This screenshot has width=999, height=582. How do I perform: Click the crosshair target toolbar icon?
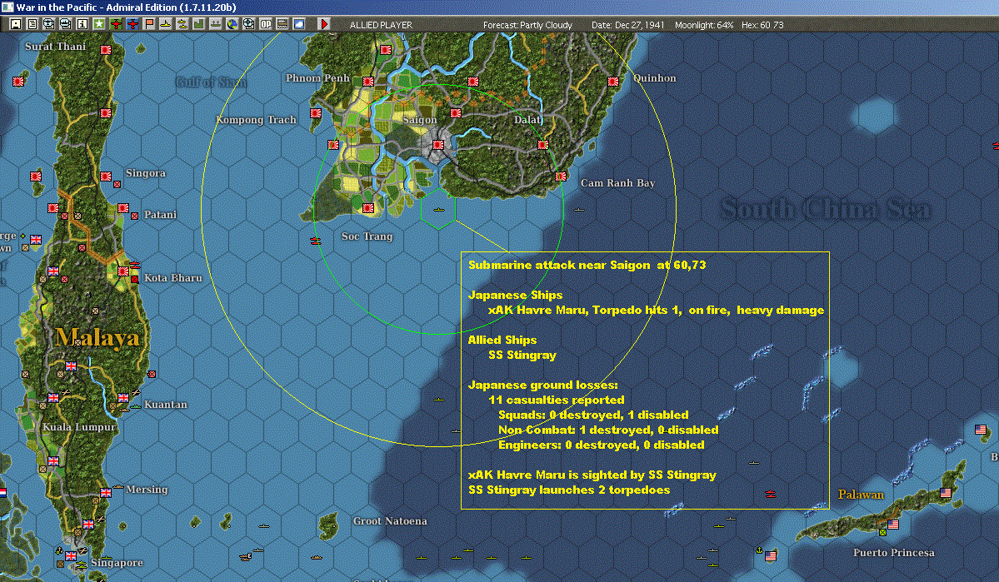tap(248, 24)
